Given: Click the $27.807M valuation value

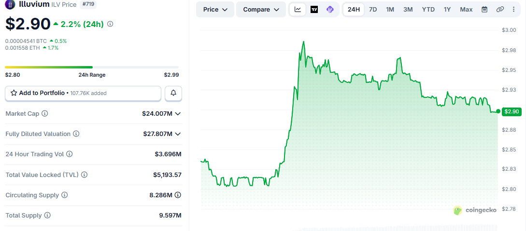Looking at the screenshot, I should point(157,134).
